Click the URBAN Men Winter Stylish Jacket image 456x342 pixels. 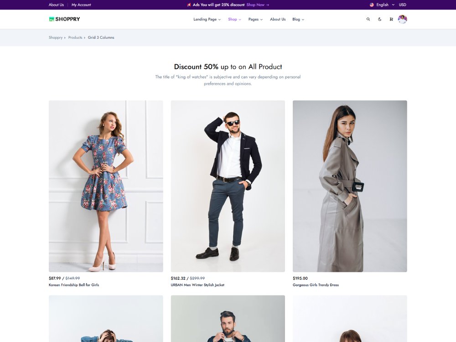click(x=228, y=186)
